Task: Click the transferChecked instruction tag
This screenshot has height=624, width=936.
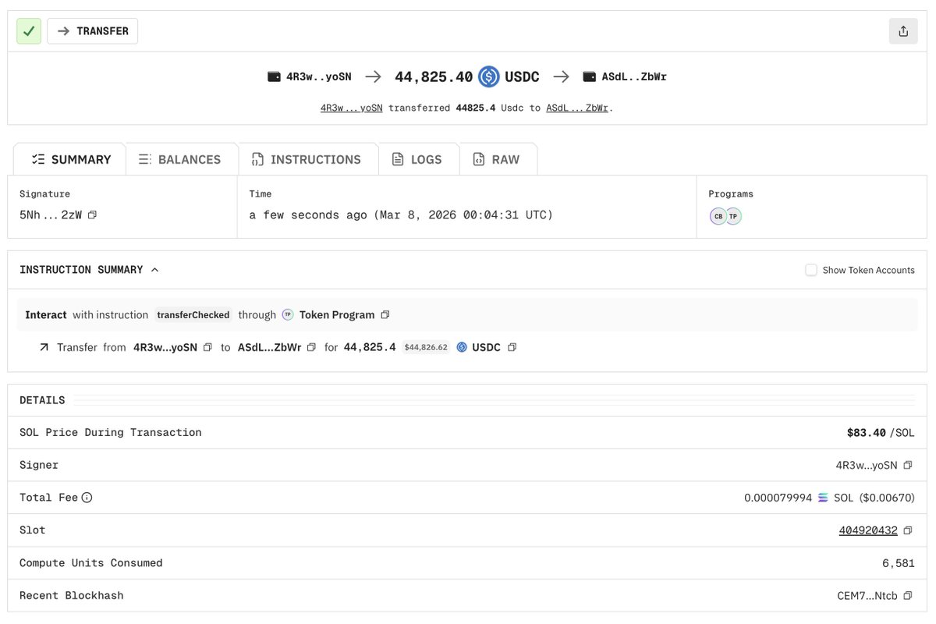Action: (x=193, y=315)
